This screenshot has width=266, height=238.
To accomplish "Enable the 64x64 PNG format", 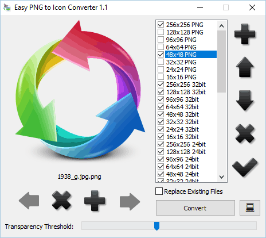I will click(x=161, y=47).
